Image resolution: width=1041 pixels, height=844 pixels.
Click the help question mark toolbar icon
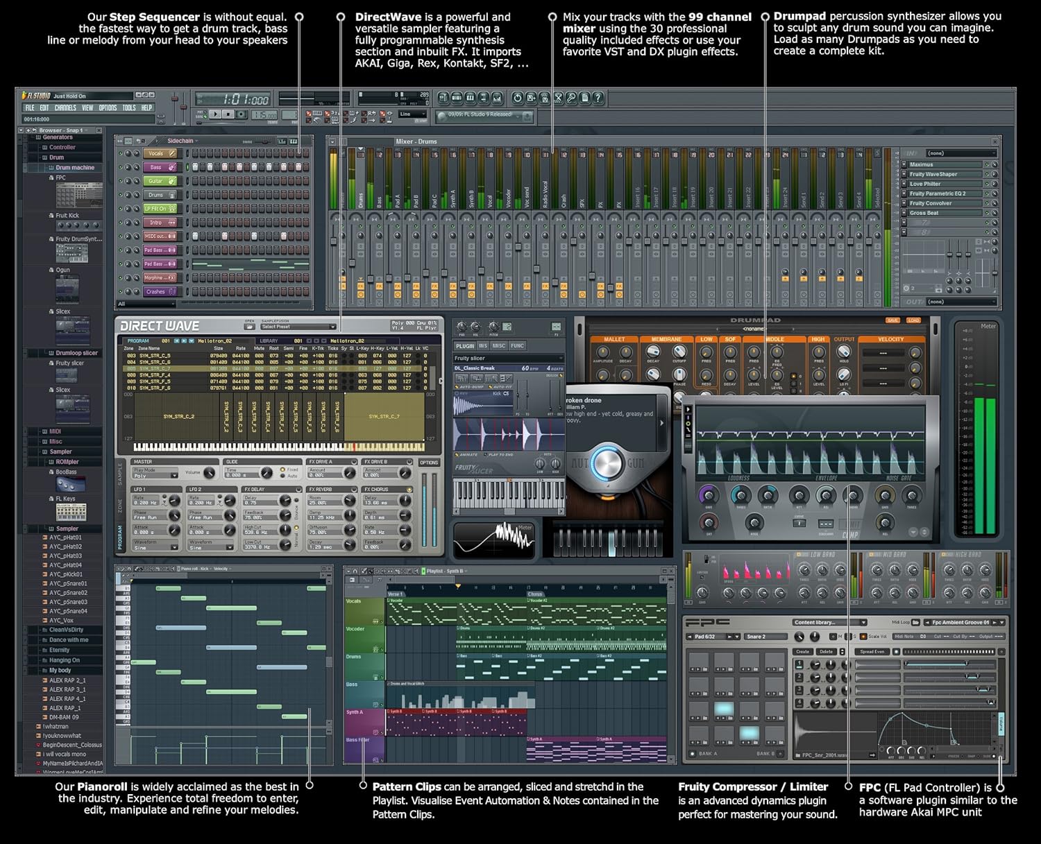598,98
